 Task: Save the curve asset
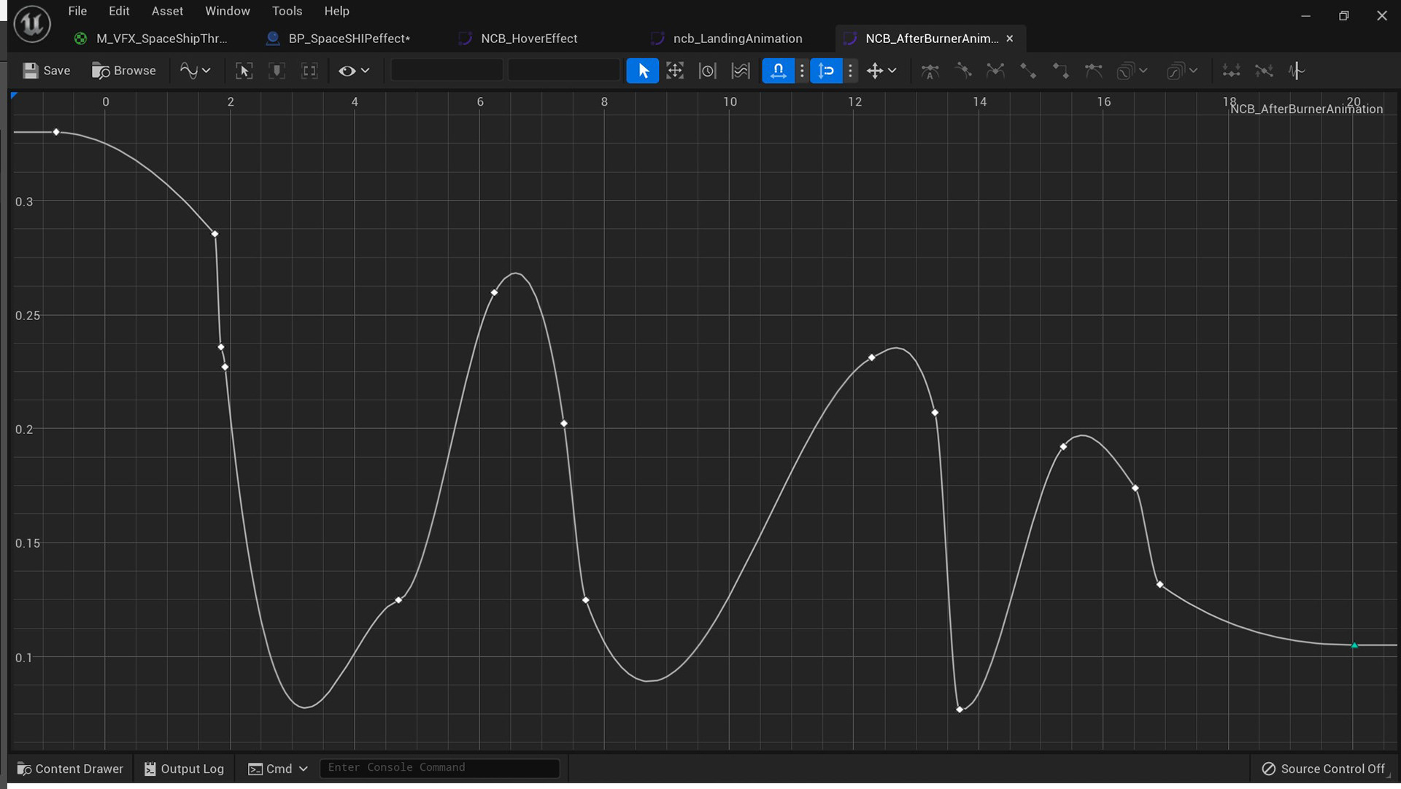tap(47, 71)
